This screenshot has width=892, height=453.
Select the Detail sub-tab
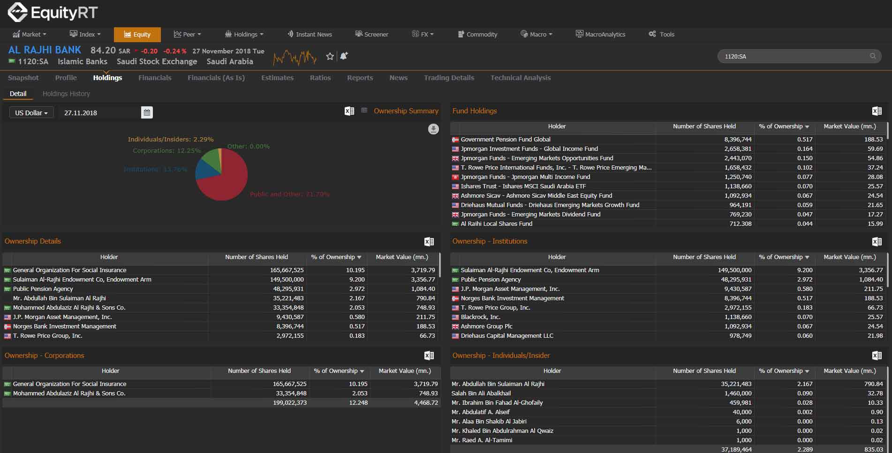[x=18, y=94]
